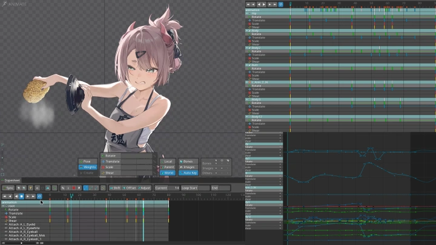Click the yellow loop-keys icon before Shift
The width and height of the screenshot is (436, 245).
(x=103, y=188)
